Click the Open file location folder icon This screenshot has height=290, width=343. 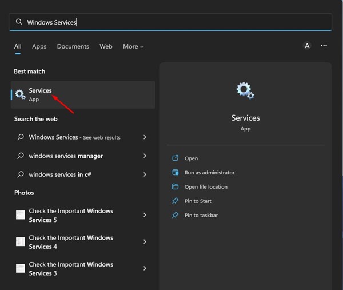tap(176, 187)
